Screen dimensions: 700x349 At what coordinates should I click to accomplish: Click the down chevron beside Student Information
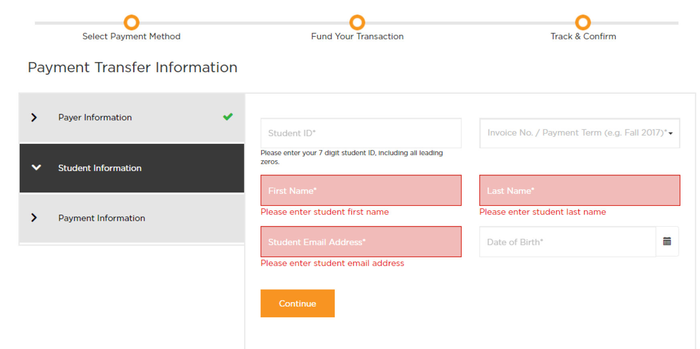[x=36, y=168]
